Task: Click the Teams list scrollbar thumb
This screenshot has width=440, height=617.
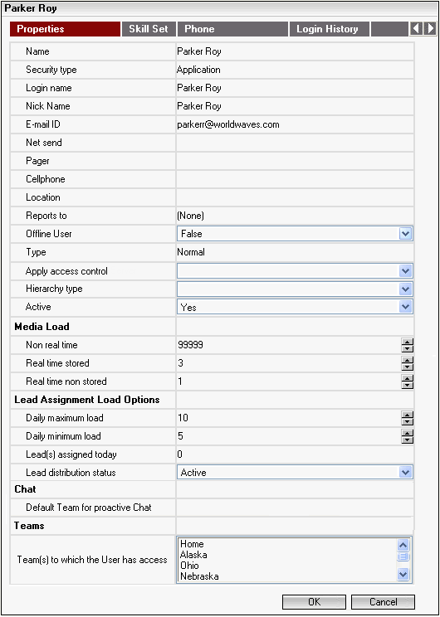Action: point(403,556)
